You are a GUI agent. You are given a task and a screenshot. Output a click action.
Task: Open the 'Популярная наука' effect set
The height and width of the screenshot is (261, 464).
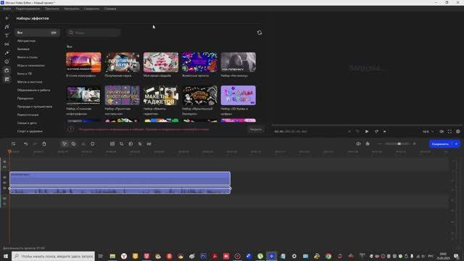click(x=123, y=62)
